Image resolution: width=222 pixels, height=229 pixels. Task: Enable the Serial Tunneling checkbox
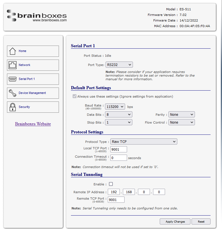tap(111, 184)
